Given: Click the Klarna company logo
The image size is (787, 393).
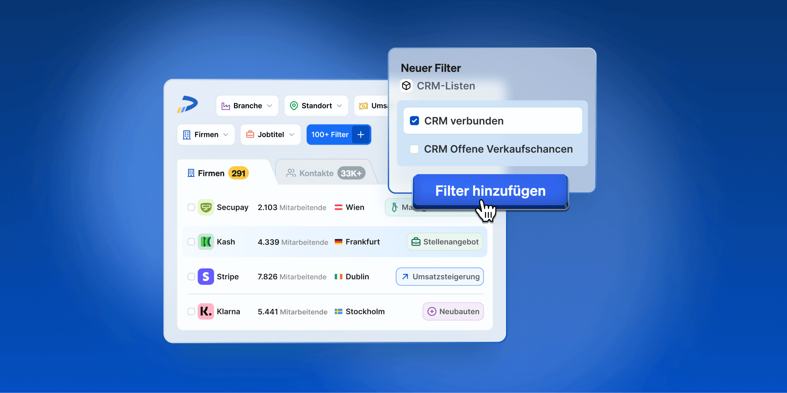Looking at the screenshot, I should click(x=206, y=311).
